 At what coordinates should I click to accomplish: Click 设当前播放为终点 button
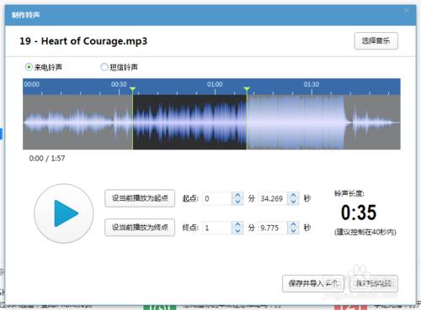[x=140, y=227]
